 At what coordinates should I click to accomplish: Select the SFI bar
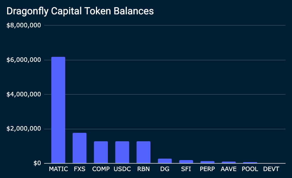point(186,162)
